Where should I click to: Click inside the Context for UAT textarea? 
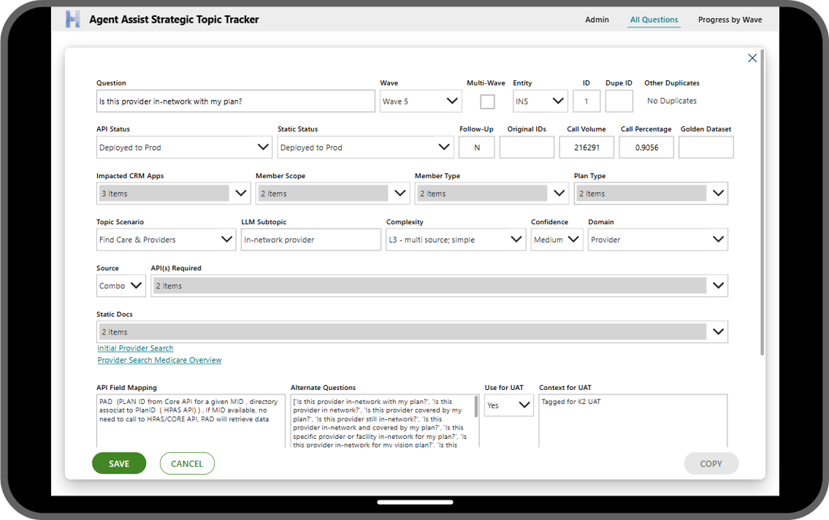point(633,421)
